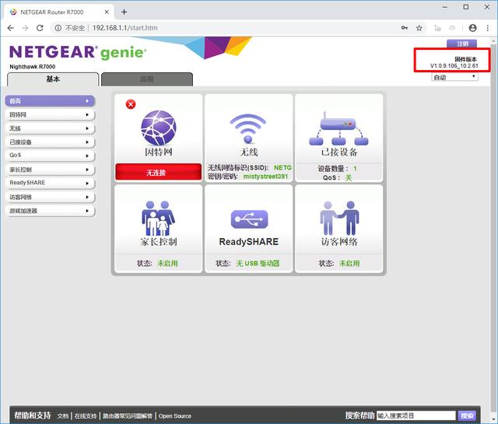Click the firmware version V1.0.9.106_10.2.61 text
The height and width of the screenshot is (424, 498).
pyautogui.click(x=454, y=66)
